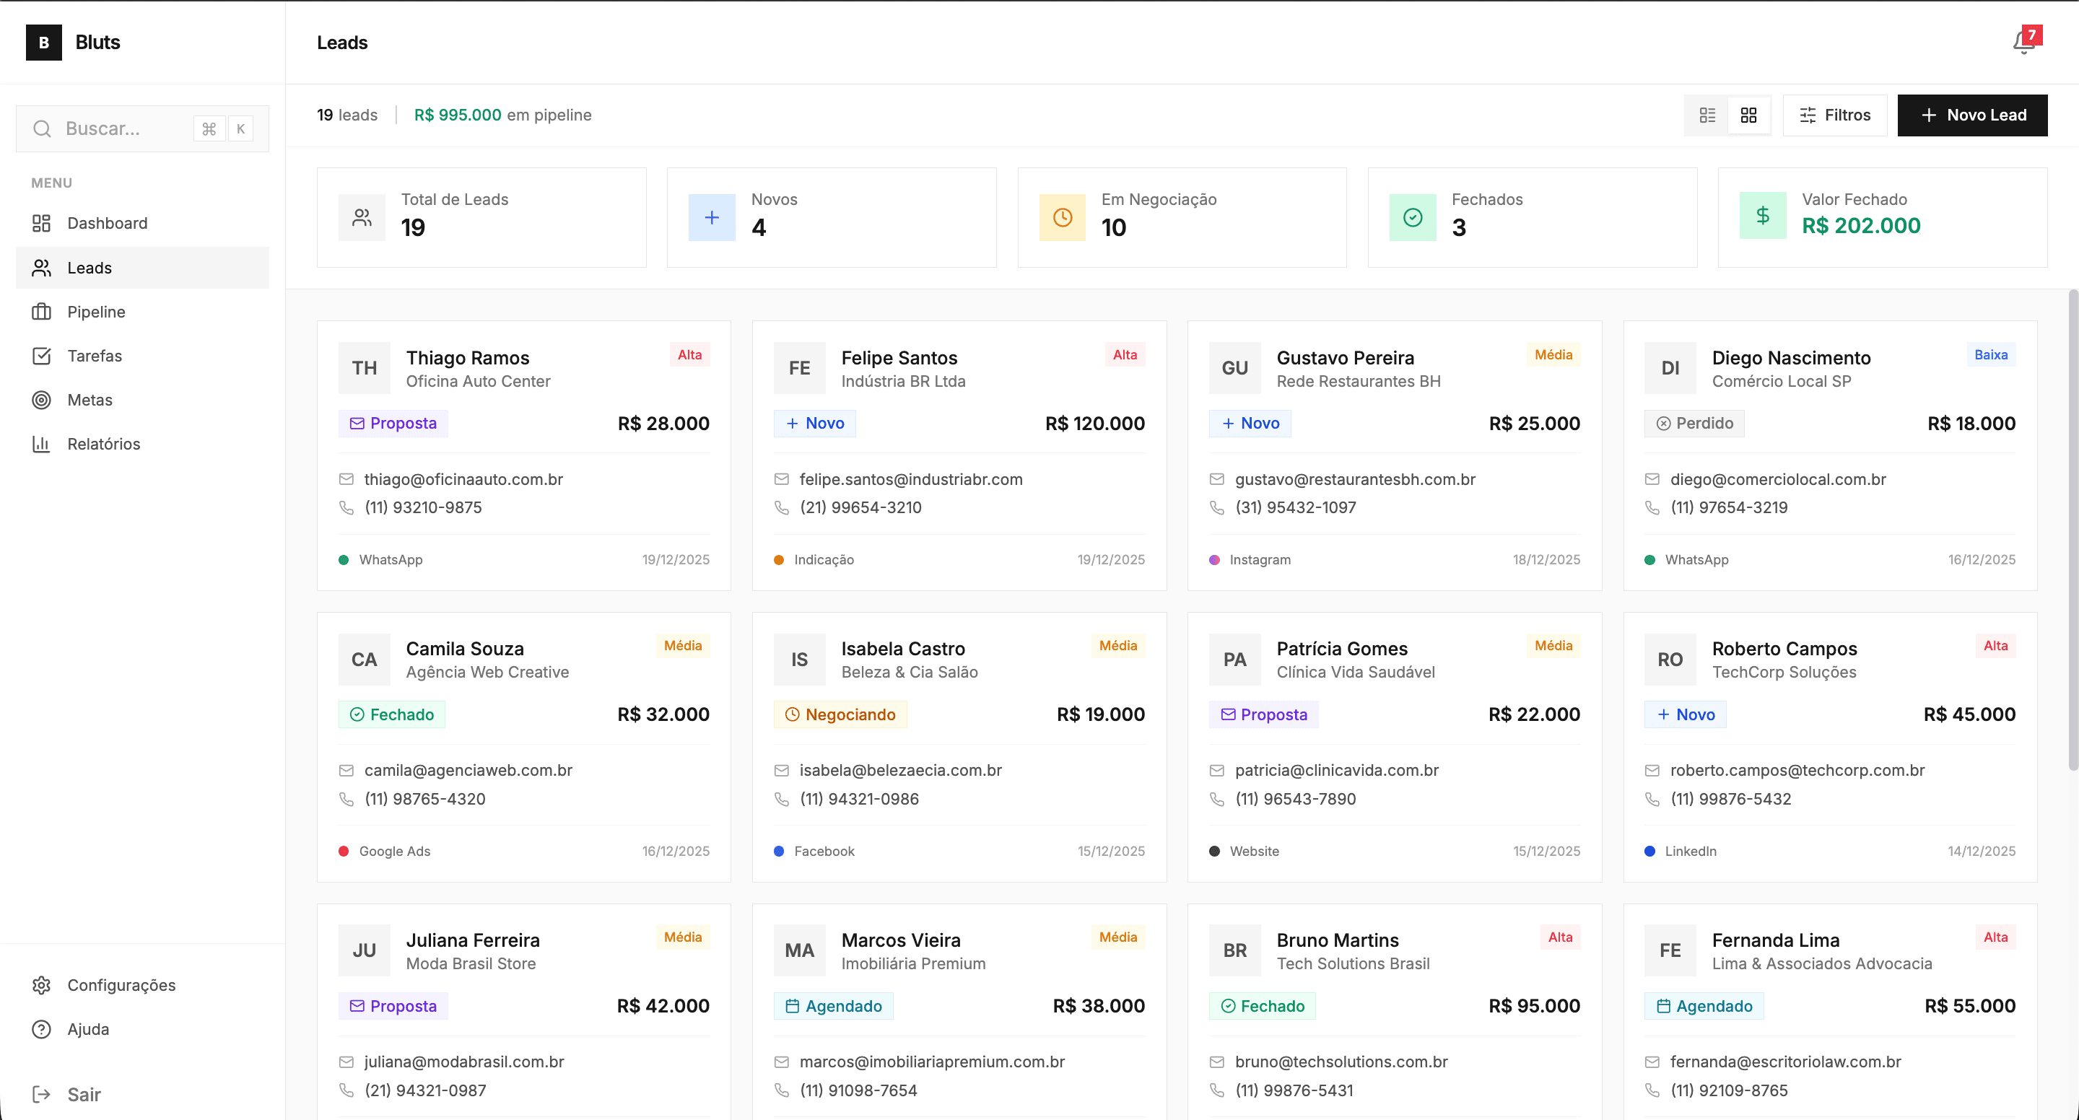Switch to grid view layout

pos(1749,115)
